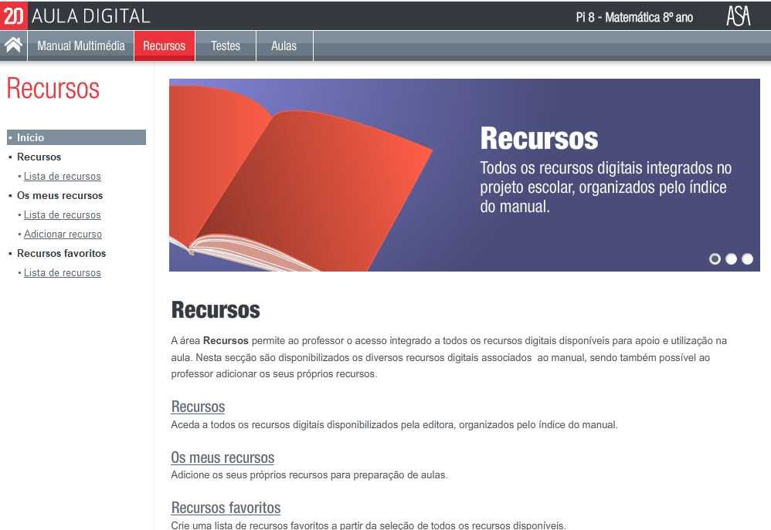
Task: Click the red book banner image
Action: 300,177
